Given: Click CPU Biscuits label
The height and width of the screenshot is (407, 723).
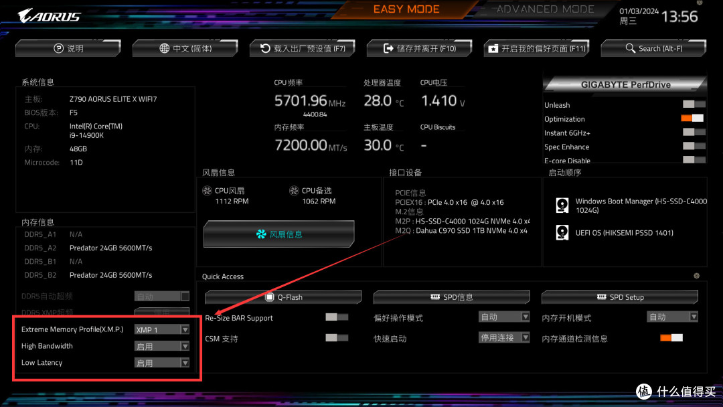Looking at the screenshot, I should 438,127.
